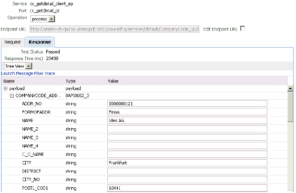Open the Tree View dropdown
The height and width of the screenshot is (193, 296).
tap(18, 66)
